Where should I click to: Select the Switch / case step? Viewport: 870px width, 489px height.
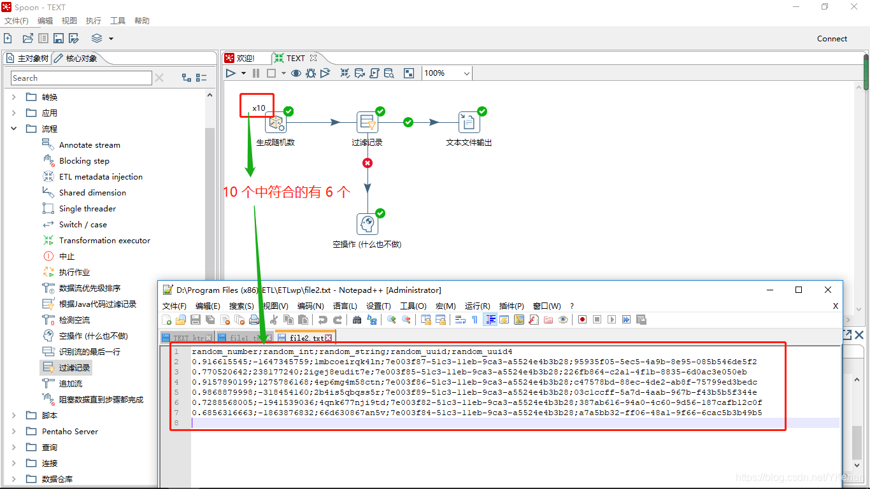83,224
